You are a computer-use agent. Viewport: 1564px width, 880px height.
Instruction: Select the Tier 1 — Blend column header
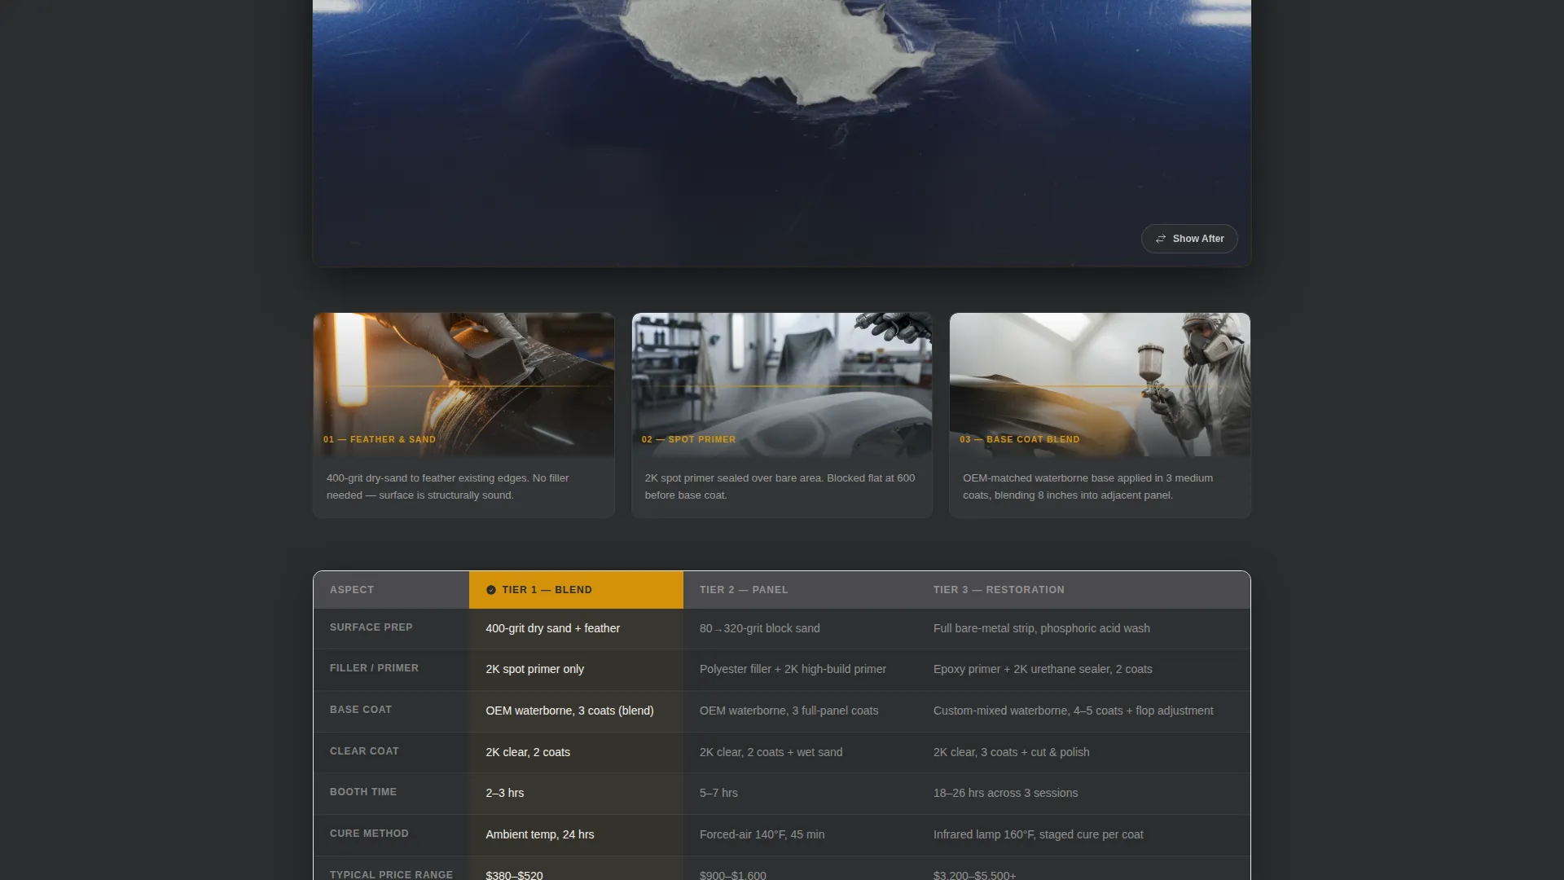pos(576,590)
